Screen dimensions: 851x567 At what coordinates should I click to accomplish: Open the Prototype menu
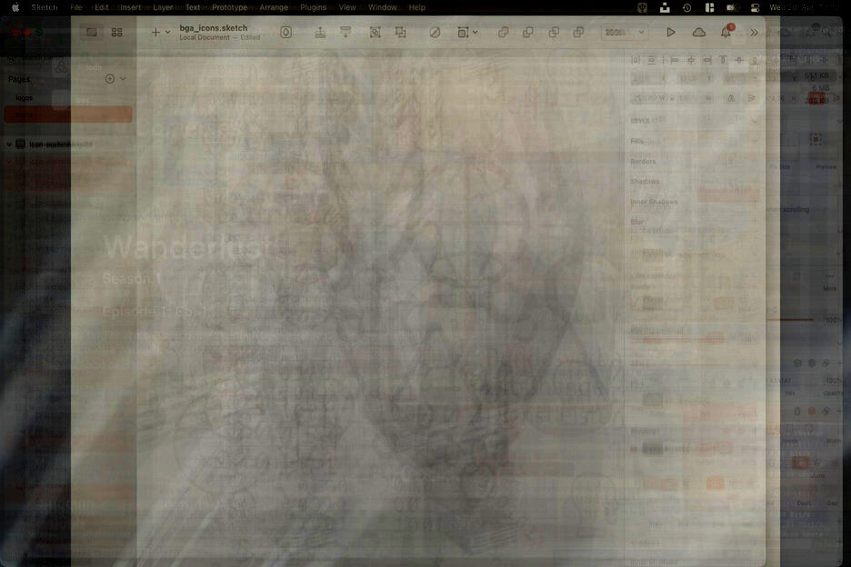[x=230, y=7]
